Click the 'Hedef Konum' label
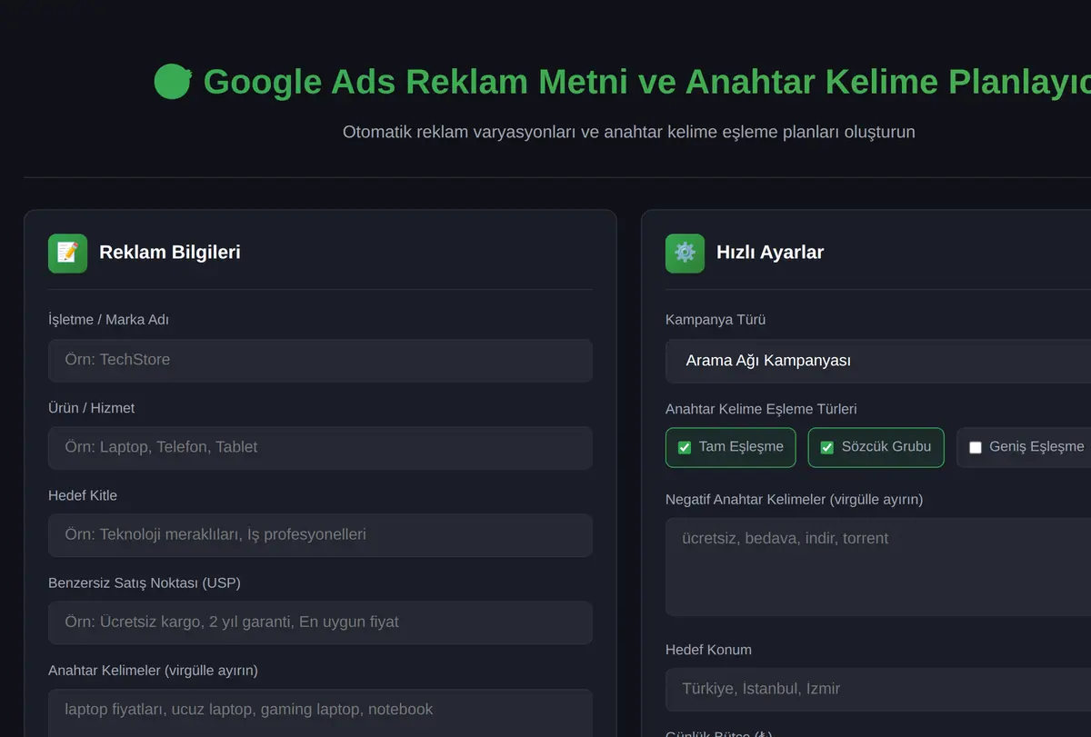The height and width of the screenshot is (737, 1091). click(708, 650)
